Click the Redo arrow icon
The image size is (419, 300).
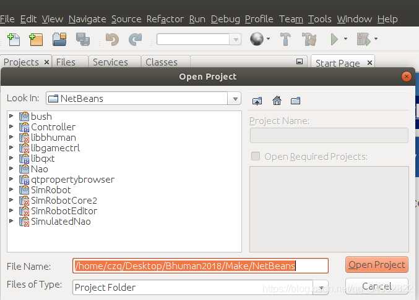coord(135,40)
